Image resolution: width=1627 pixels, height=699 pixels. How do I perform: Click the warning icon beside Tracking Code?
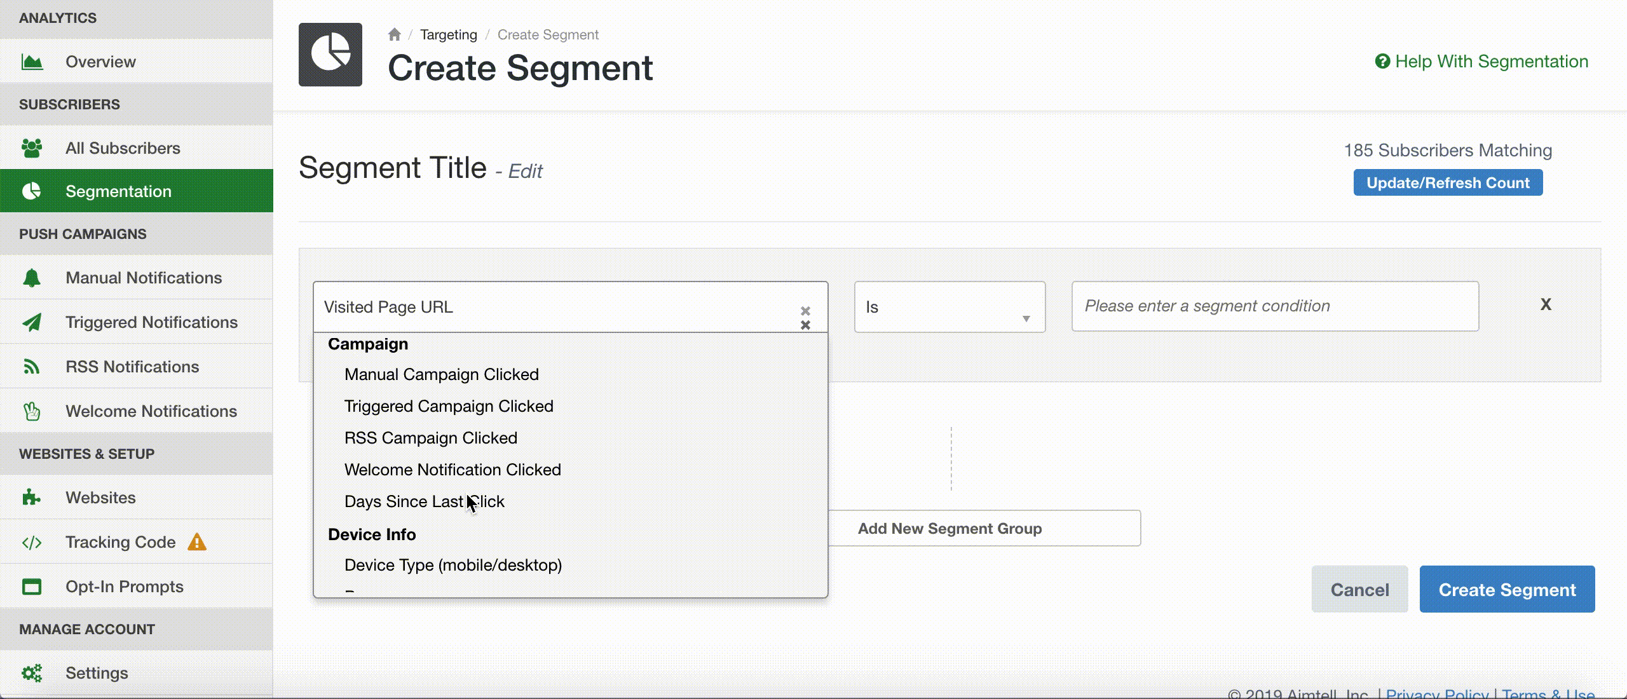pyautogui.click(x=197, y=541)
